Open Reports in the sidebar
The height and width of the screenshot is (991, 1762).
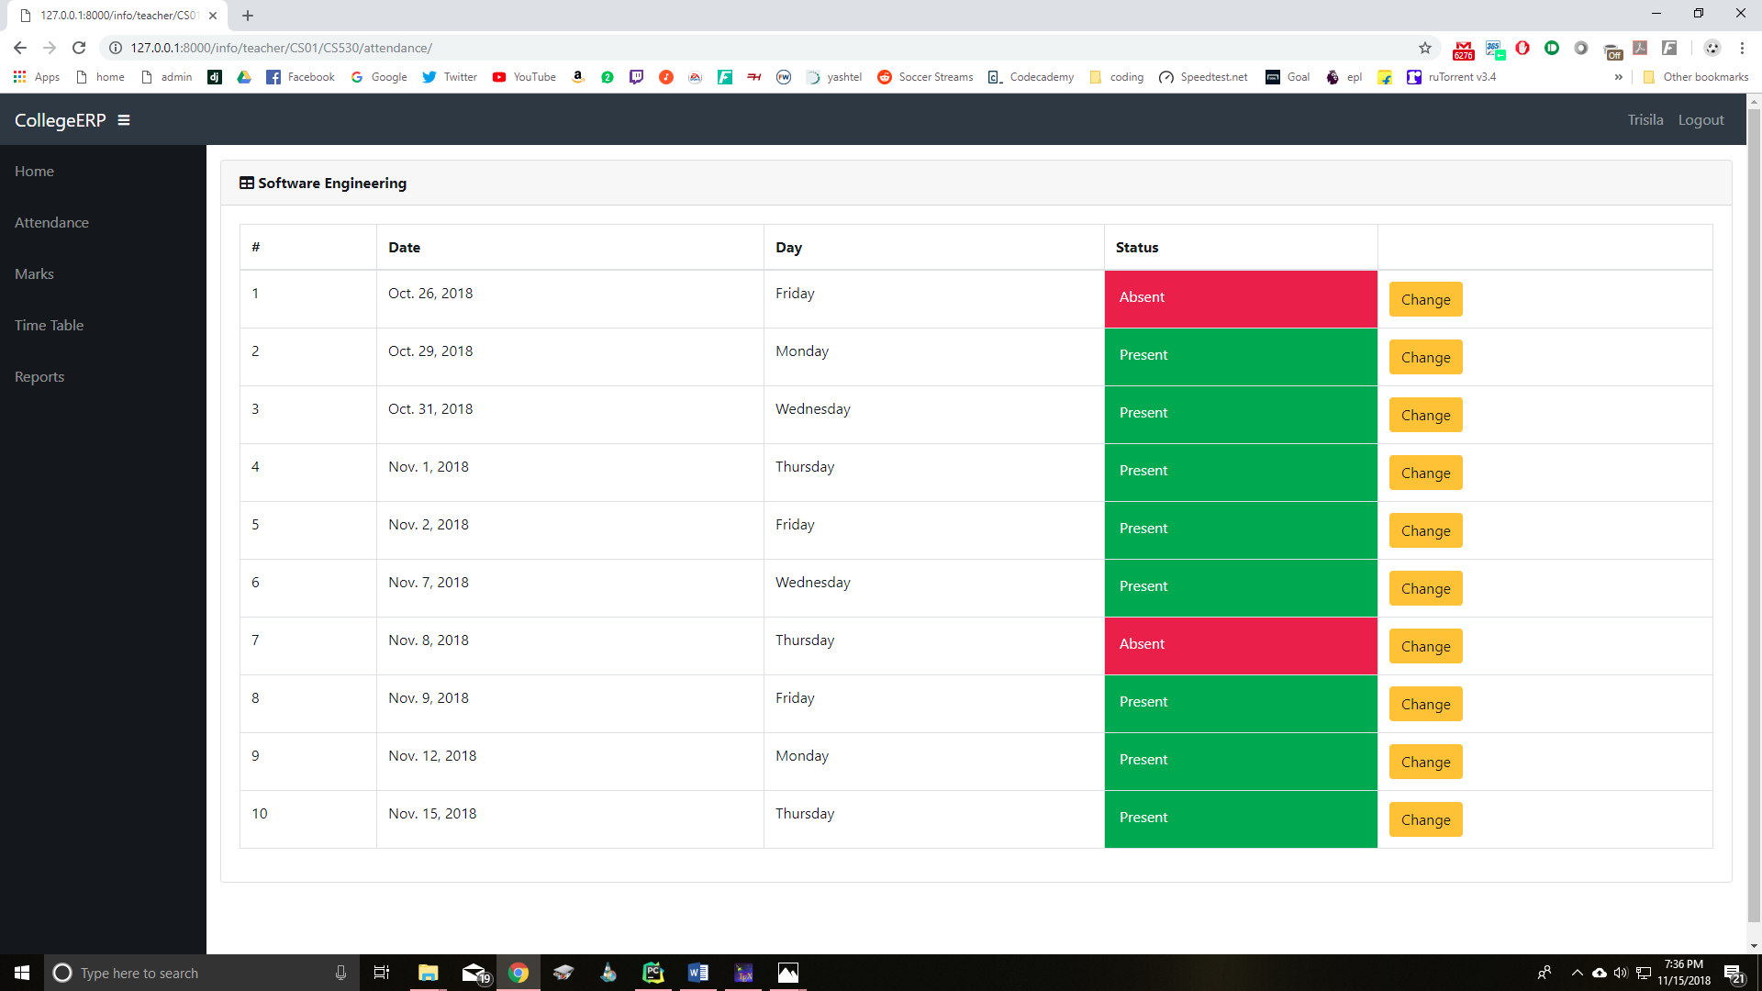coord(39,376)
